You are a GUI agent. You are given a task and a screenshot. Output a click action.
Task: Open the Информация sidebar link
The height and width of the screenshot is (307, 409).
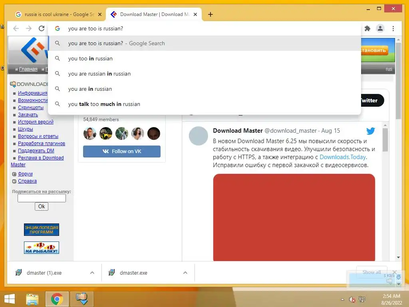33,93
